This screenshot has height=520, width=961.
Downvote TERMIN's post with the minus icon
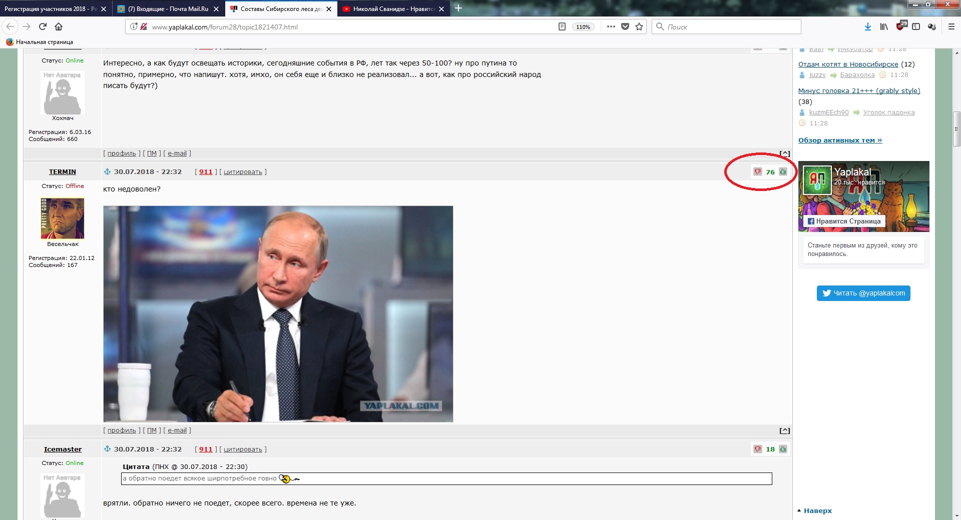[x=758, y=172]
